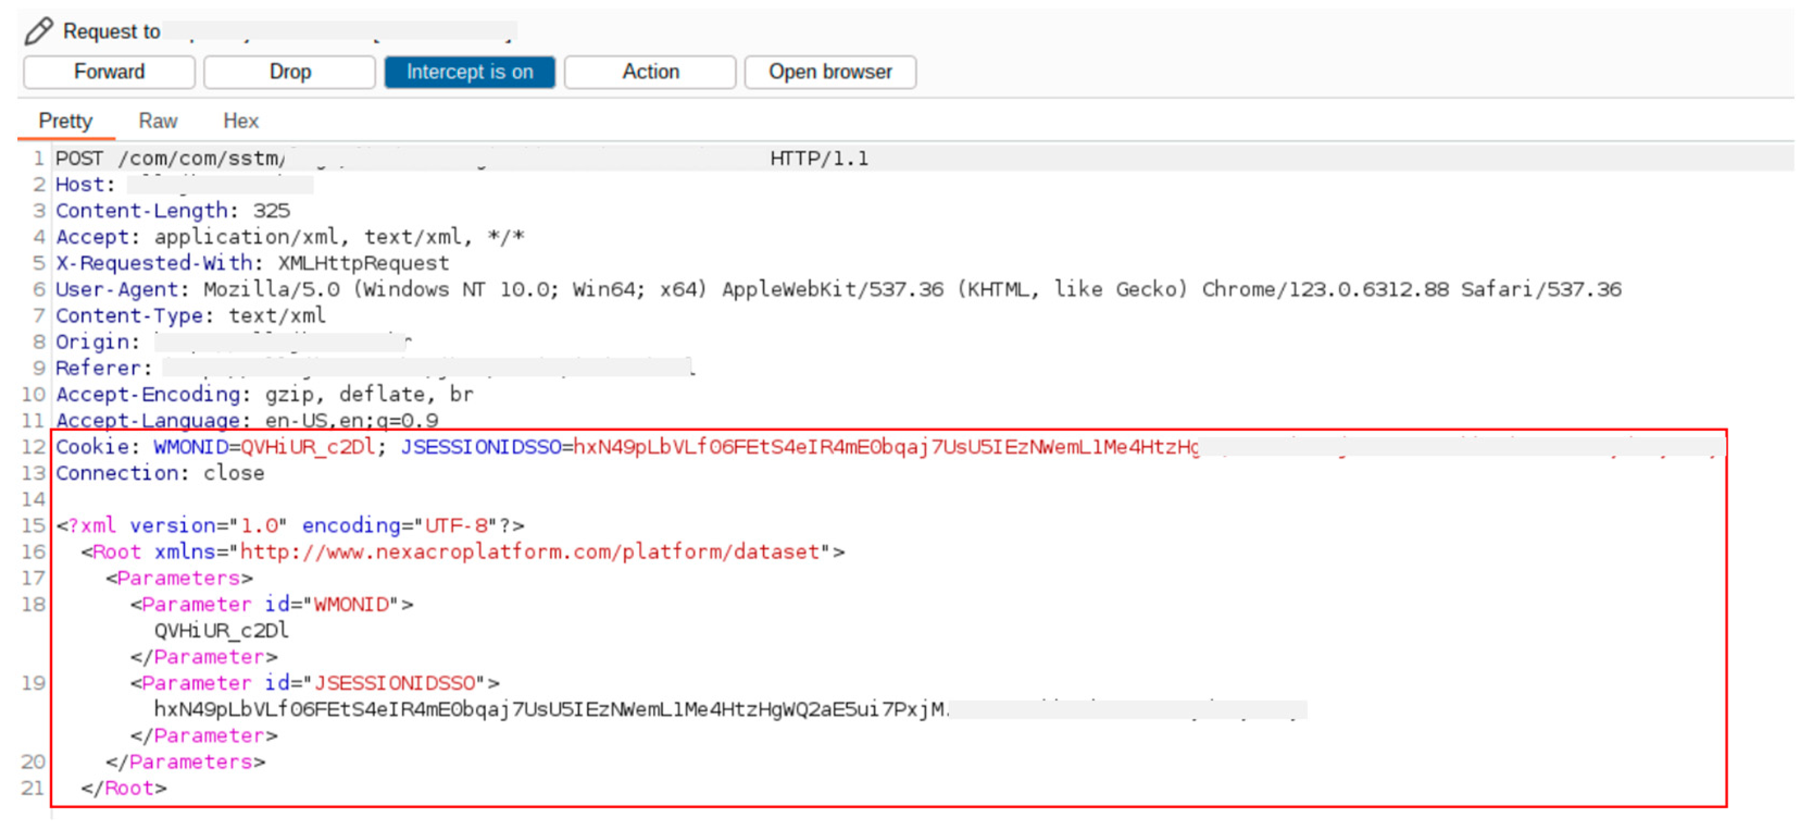The image size is (1807, 830).
Task: Open the Action menu button
Action: 649,72
